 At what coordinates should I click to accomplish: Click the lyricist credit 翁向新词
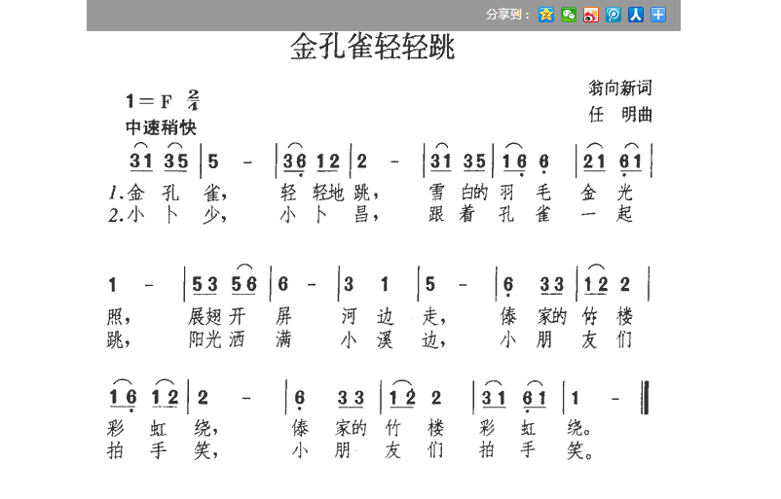tap(619, 89)
